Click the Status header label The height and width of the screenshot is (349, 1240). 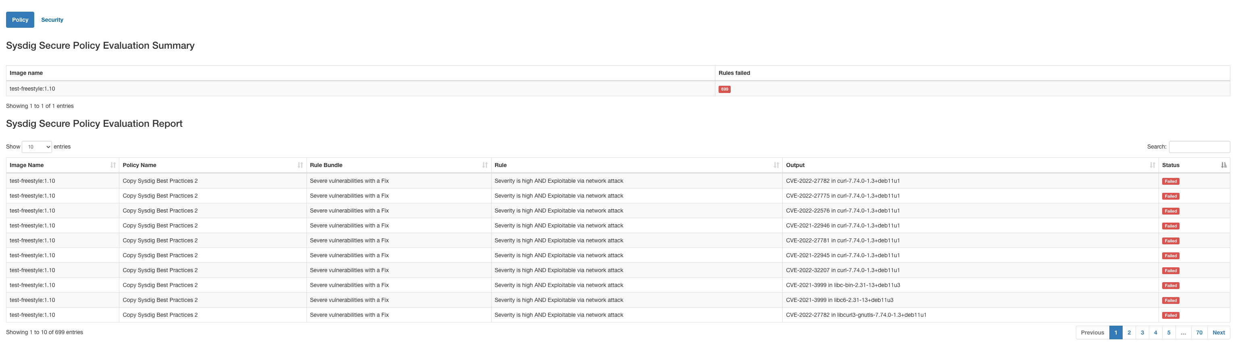[x=1170, y=165]
